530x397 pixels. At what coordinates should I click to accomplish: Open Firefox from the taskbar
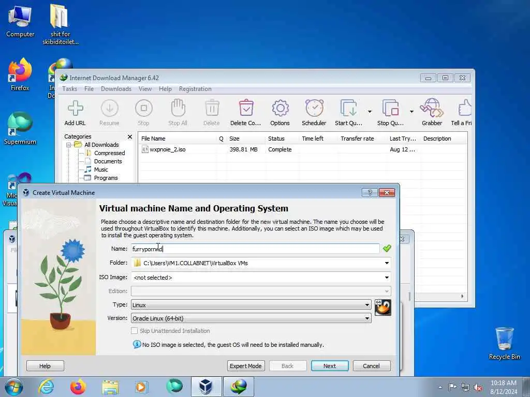pos(78,387)
